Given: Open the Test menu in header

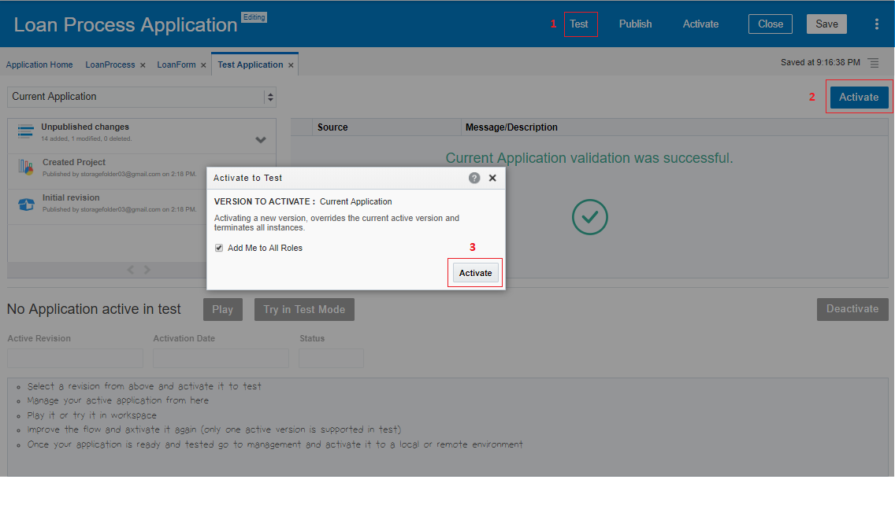Looking at the screenshot, I should (579, 24).
